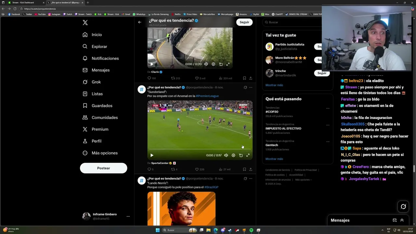
Task: Open the Lando Norris image
Action: point(181,209)
